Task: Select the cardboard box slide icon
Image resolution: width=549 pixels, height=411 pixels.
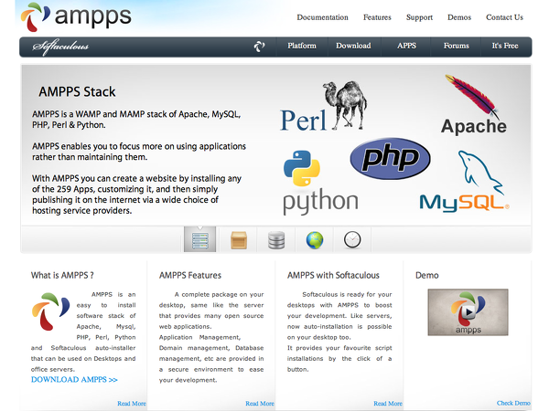Action: 239,240
